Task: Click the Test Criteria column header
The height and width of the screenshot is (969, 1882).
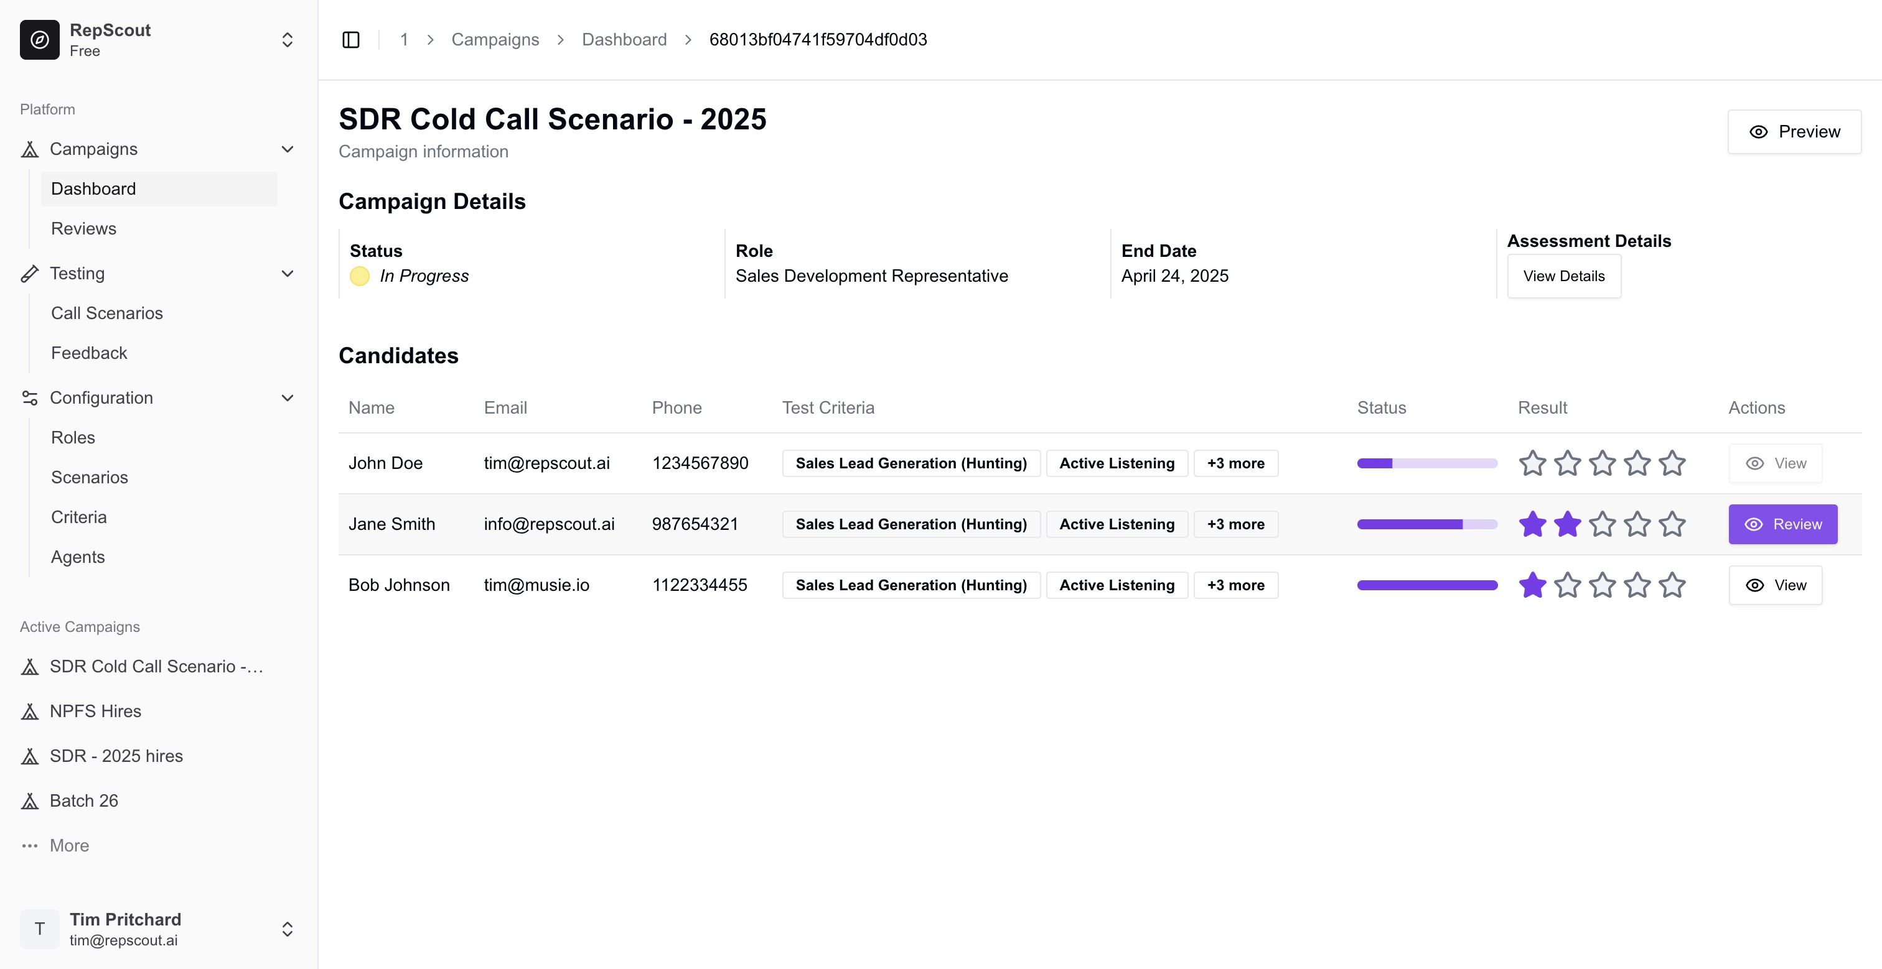Action: [x=828, y=407]
